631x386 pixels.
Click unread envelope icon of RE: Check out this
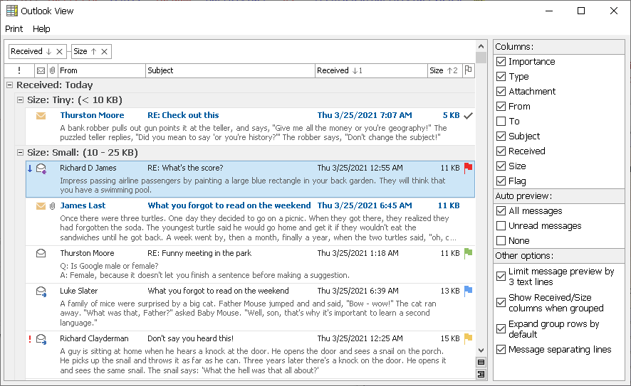pos(41,116)
